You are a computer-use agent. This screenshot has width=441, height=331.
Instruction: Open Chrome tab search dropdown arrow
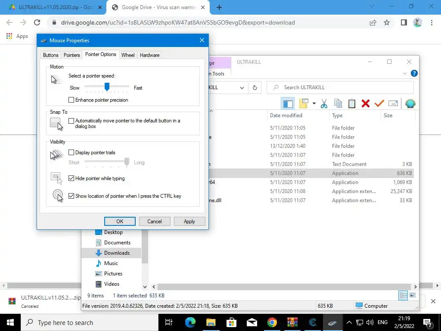[372, 6]
